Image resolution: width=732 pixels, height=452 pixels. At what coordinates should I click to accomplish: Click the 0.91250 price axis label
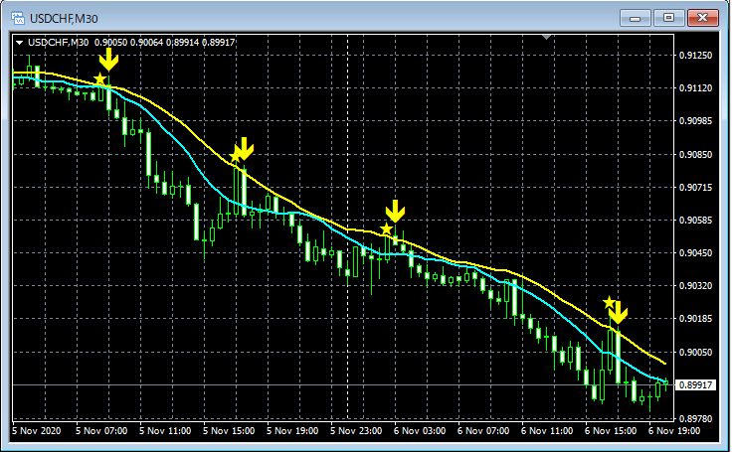695,55
